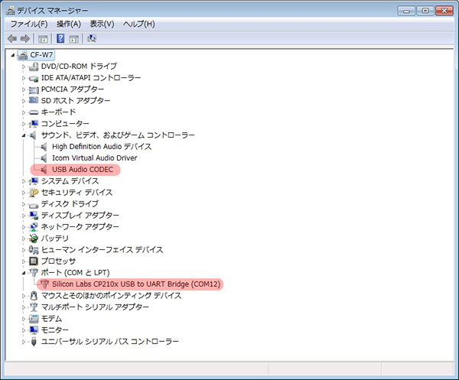Viewport: 459px width, 380px height.
Task: Maximize the デバイス マネージャー window
Action: point(425,11)
